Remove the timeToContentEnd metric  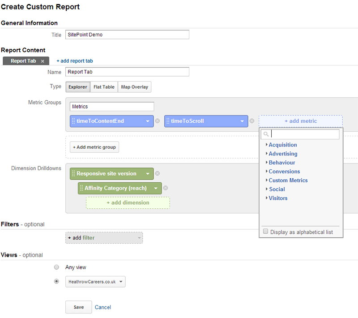point(158,121)
